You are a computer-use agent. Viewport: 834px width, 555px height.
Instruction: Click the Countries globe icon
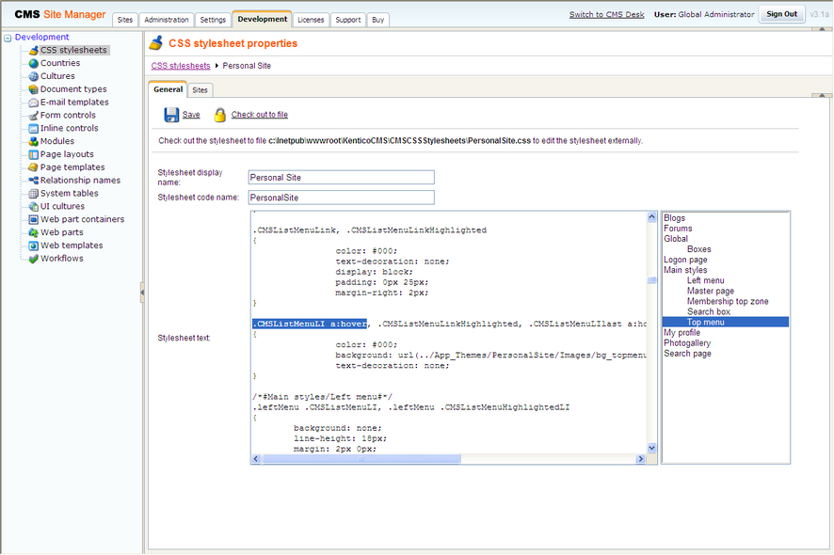pyautogui.click(x=34, y=63)
